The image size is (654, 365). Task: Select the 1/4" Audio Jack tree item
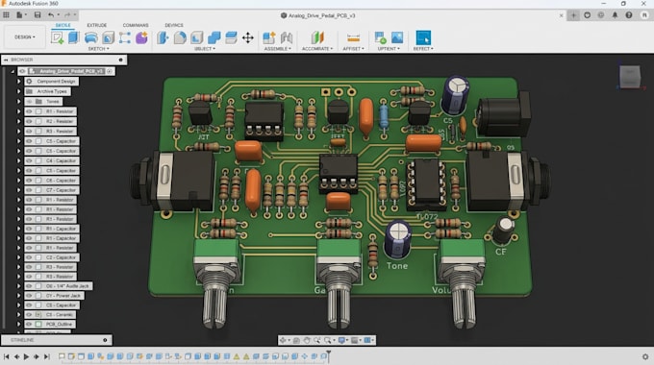pyautogui.click(x=67, y=286)
